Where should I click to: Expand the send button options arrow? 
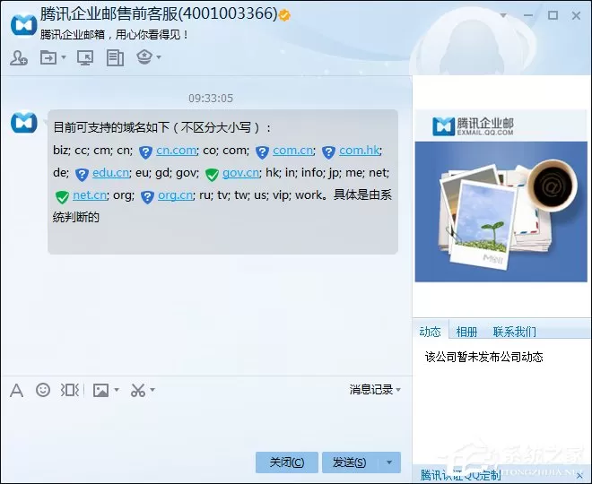(389, 462)
